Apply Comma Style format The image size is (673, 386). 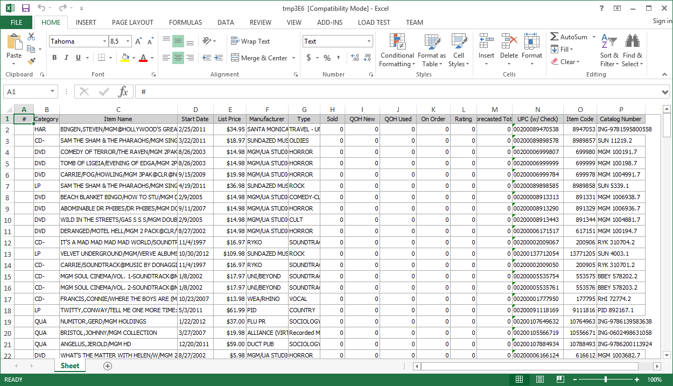click(x=339, y=58)
